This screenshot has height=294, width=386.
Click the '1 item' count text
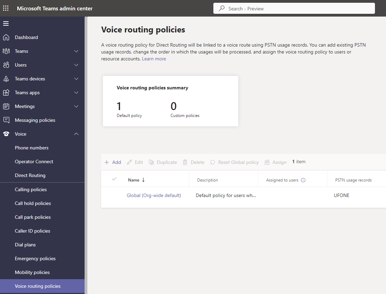pos(299,161)
